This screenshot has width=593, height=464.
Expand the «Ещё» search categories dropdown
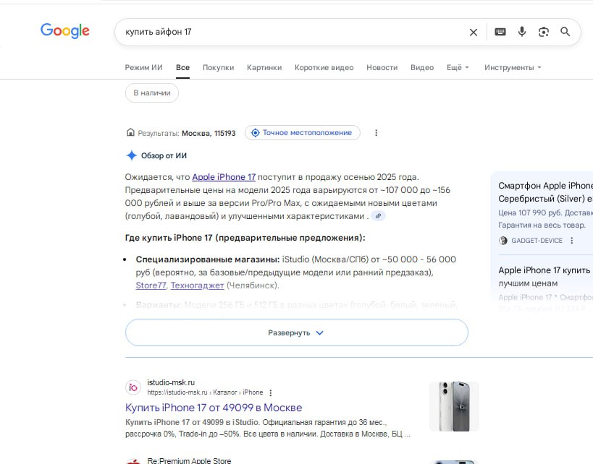[x=458, y=67]
